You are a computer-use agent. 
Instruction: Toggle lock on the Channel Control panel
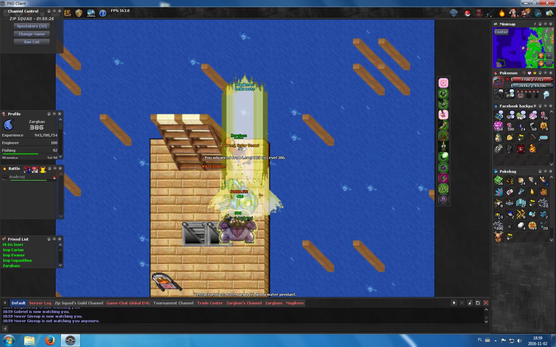pyautogui.click(x=49, y=11)
